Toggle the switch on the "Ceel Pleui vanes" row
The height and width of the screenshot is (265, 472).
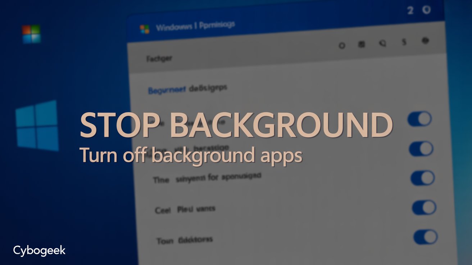click(424, 208)
